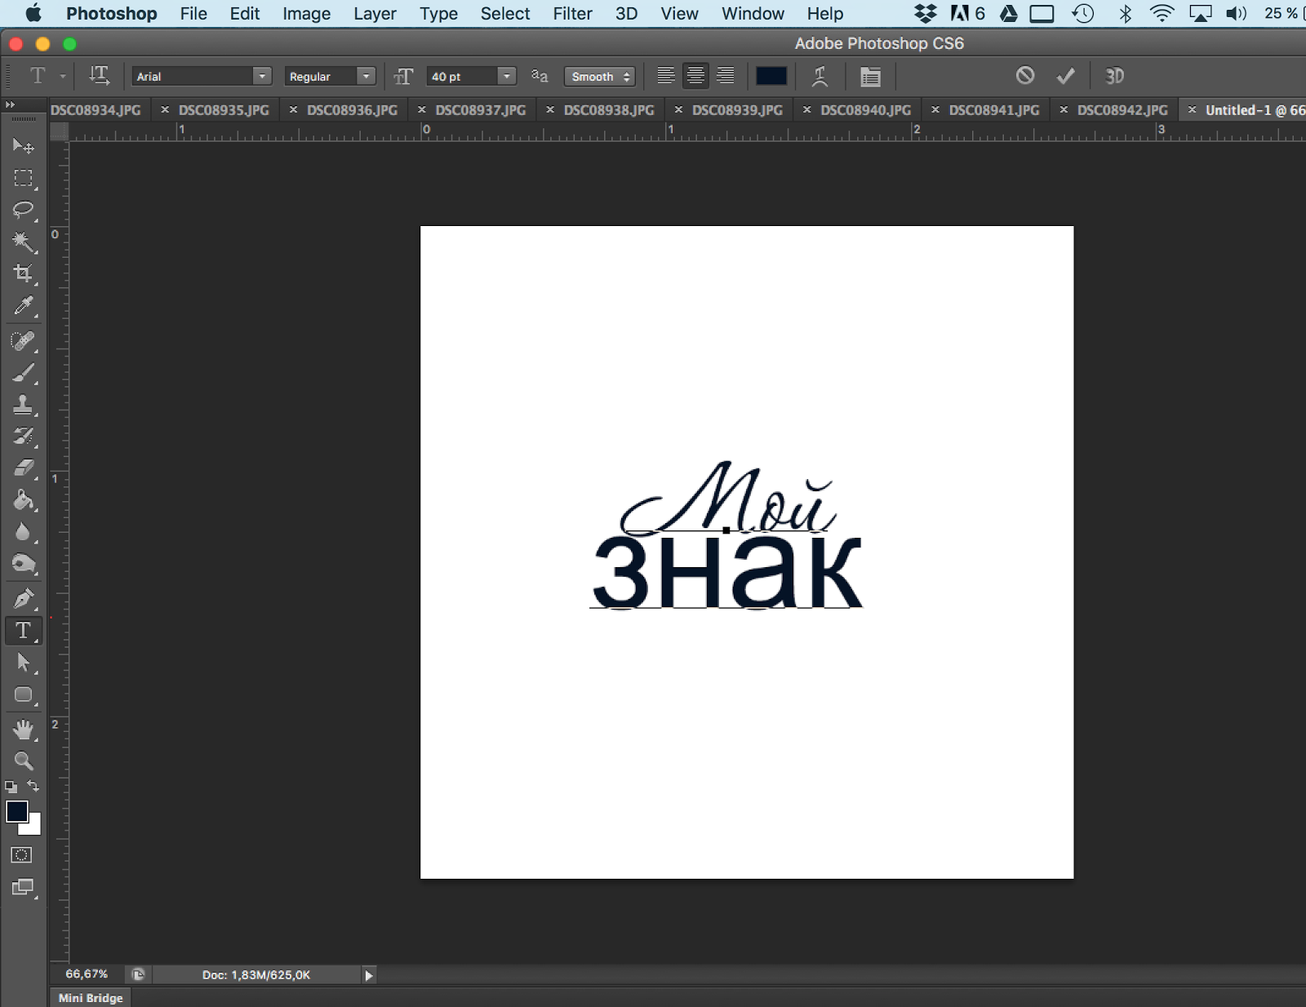
Task: Open the Layer menu
Action: [x=375, y=14]
